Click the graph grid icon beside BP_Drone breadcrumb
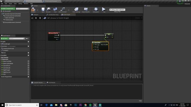 click(x=45, y=18)
